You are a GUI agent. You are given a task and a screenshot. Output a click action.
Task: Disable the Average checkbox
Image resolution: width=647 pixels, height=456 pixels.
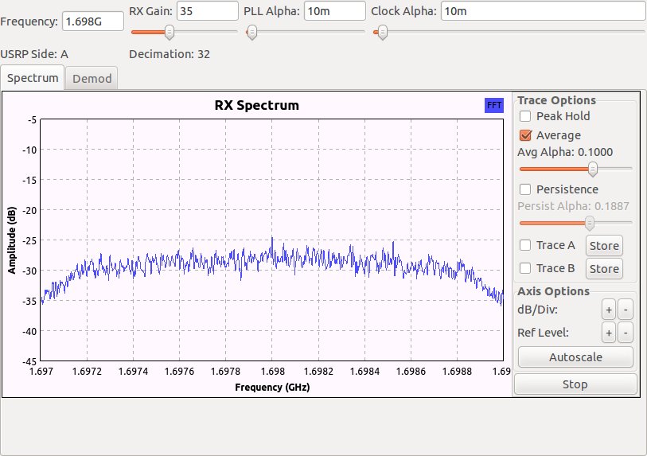click(x=525, y=135)
